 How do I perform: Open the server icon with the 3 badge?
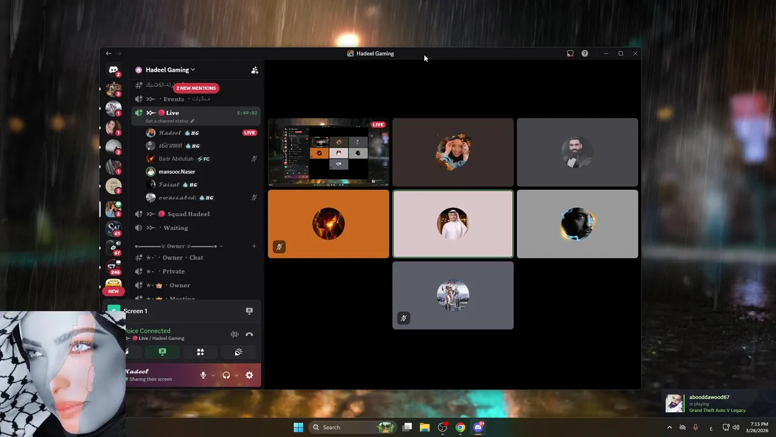(x=113, y=147)
